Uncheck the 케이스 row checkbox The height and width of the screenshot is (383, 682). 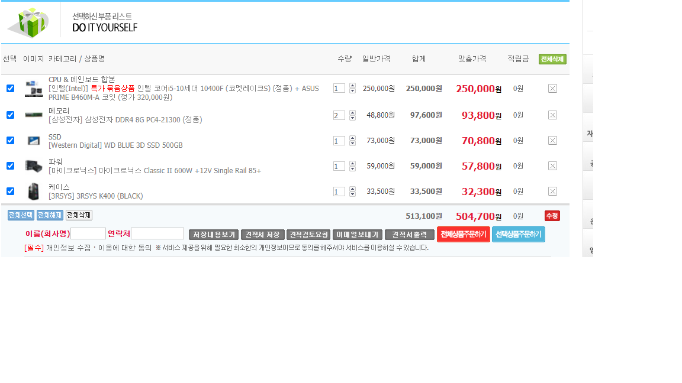(11, 191)
